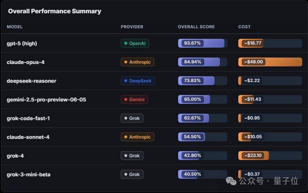Click the DeepSeek provider badge

pos(138,81)
